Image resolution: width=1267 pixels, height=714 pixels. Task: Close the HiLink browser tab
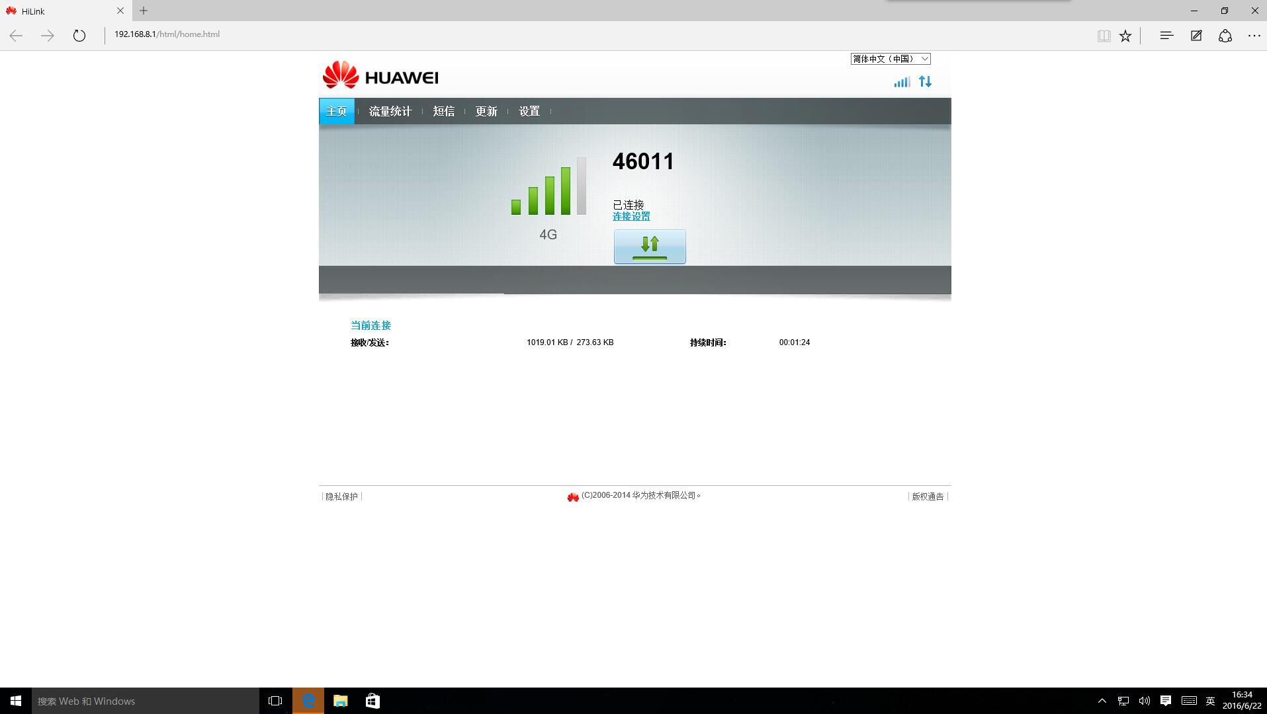[120, 11]
